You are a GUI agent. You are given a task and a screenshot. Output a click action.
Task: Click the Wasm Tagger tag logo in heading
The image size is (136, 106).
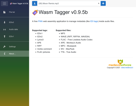point(35,12)
